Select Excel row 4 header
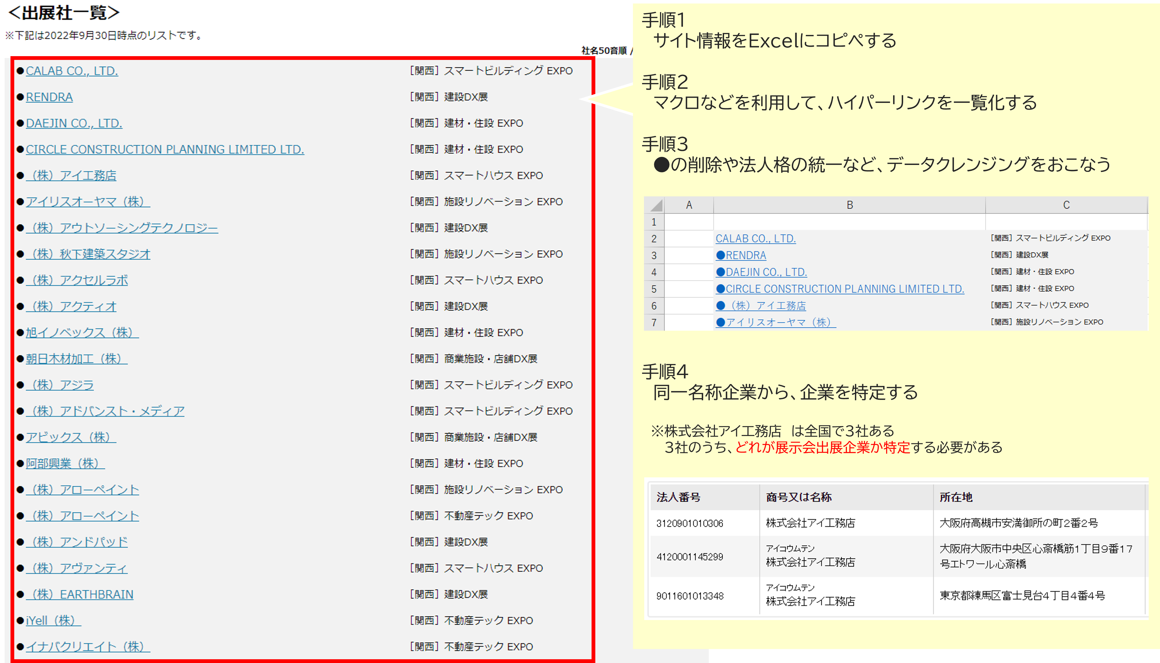This screenshot has height=663, width=1160. click(654, 272)
